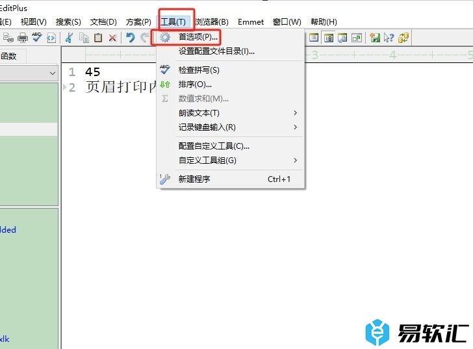Open the side panel dropdown chevron
The height and width of the screenshot is (349, 473).
click(53, 73)
